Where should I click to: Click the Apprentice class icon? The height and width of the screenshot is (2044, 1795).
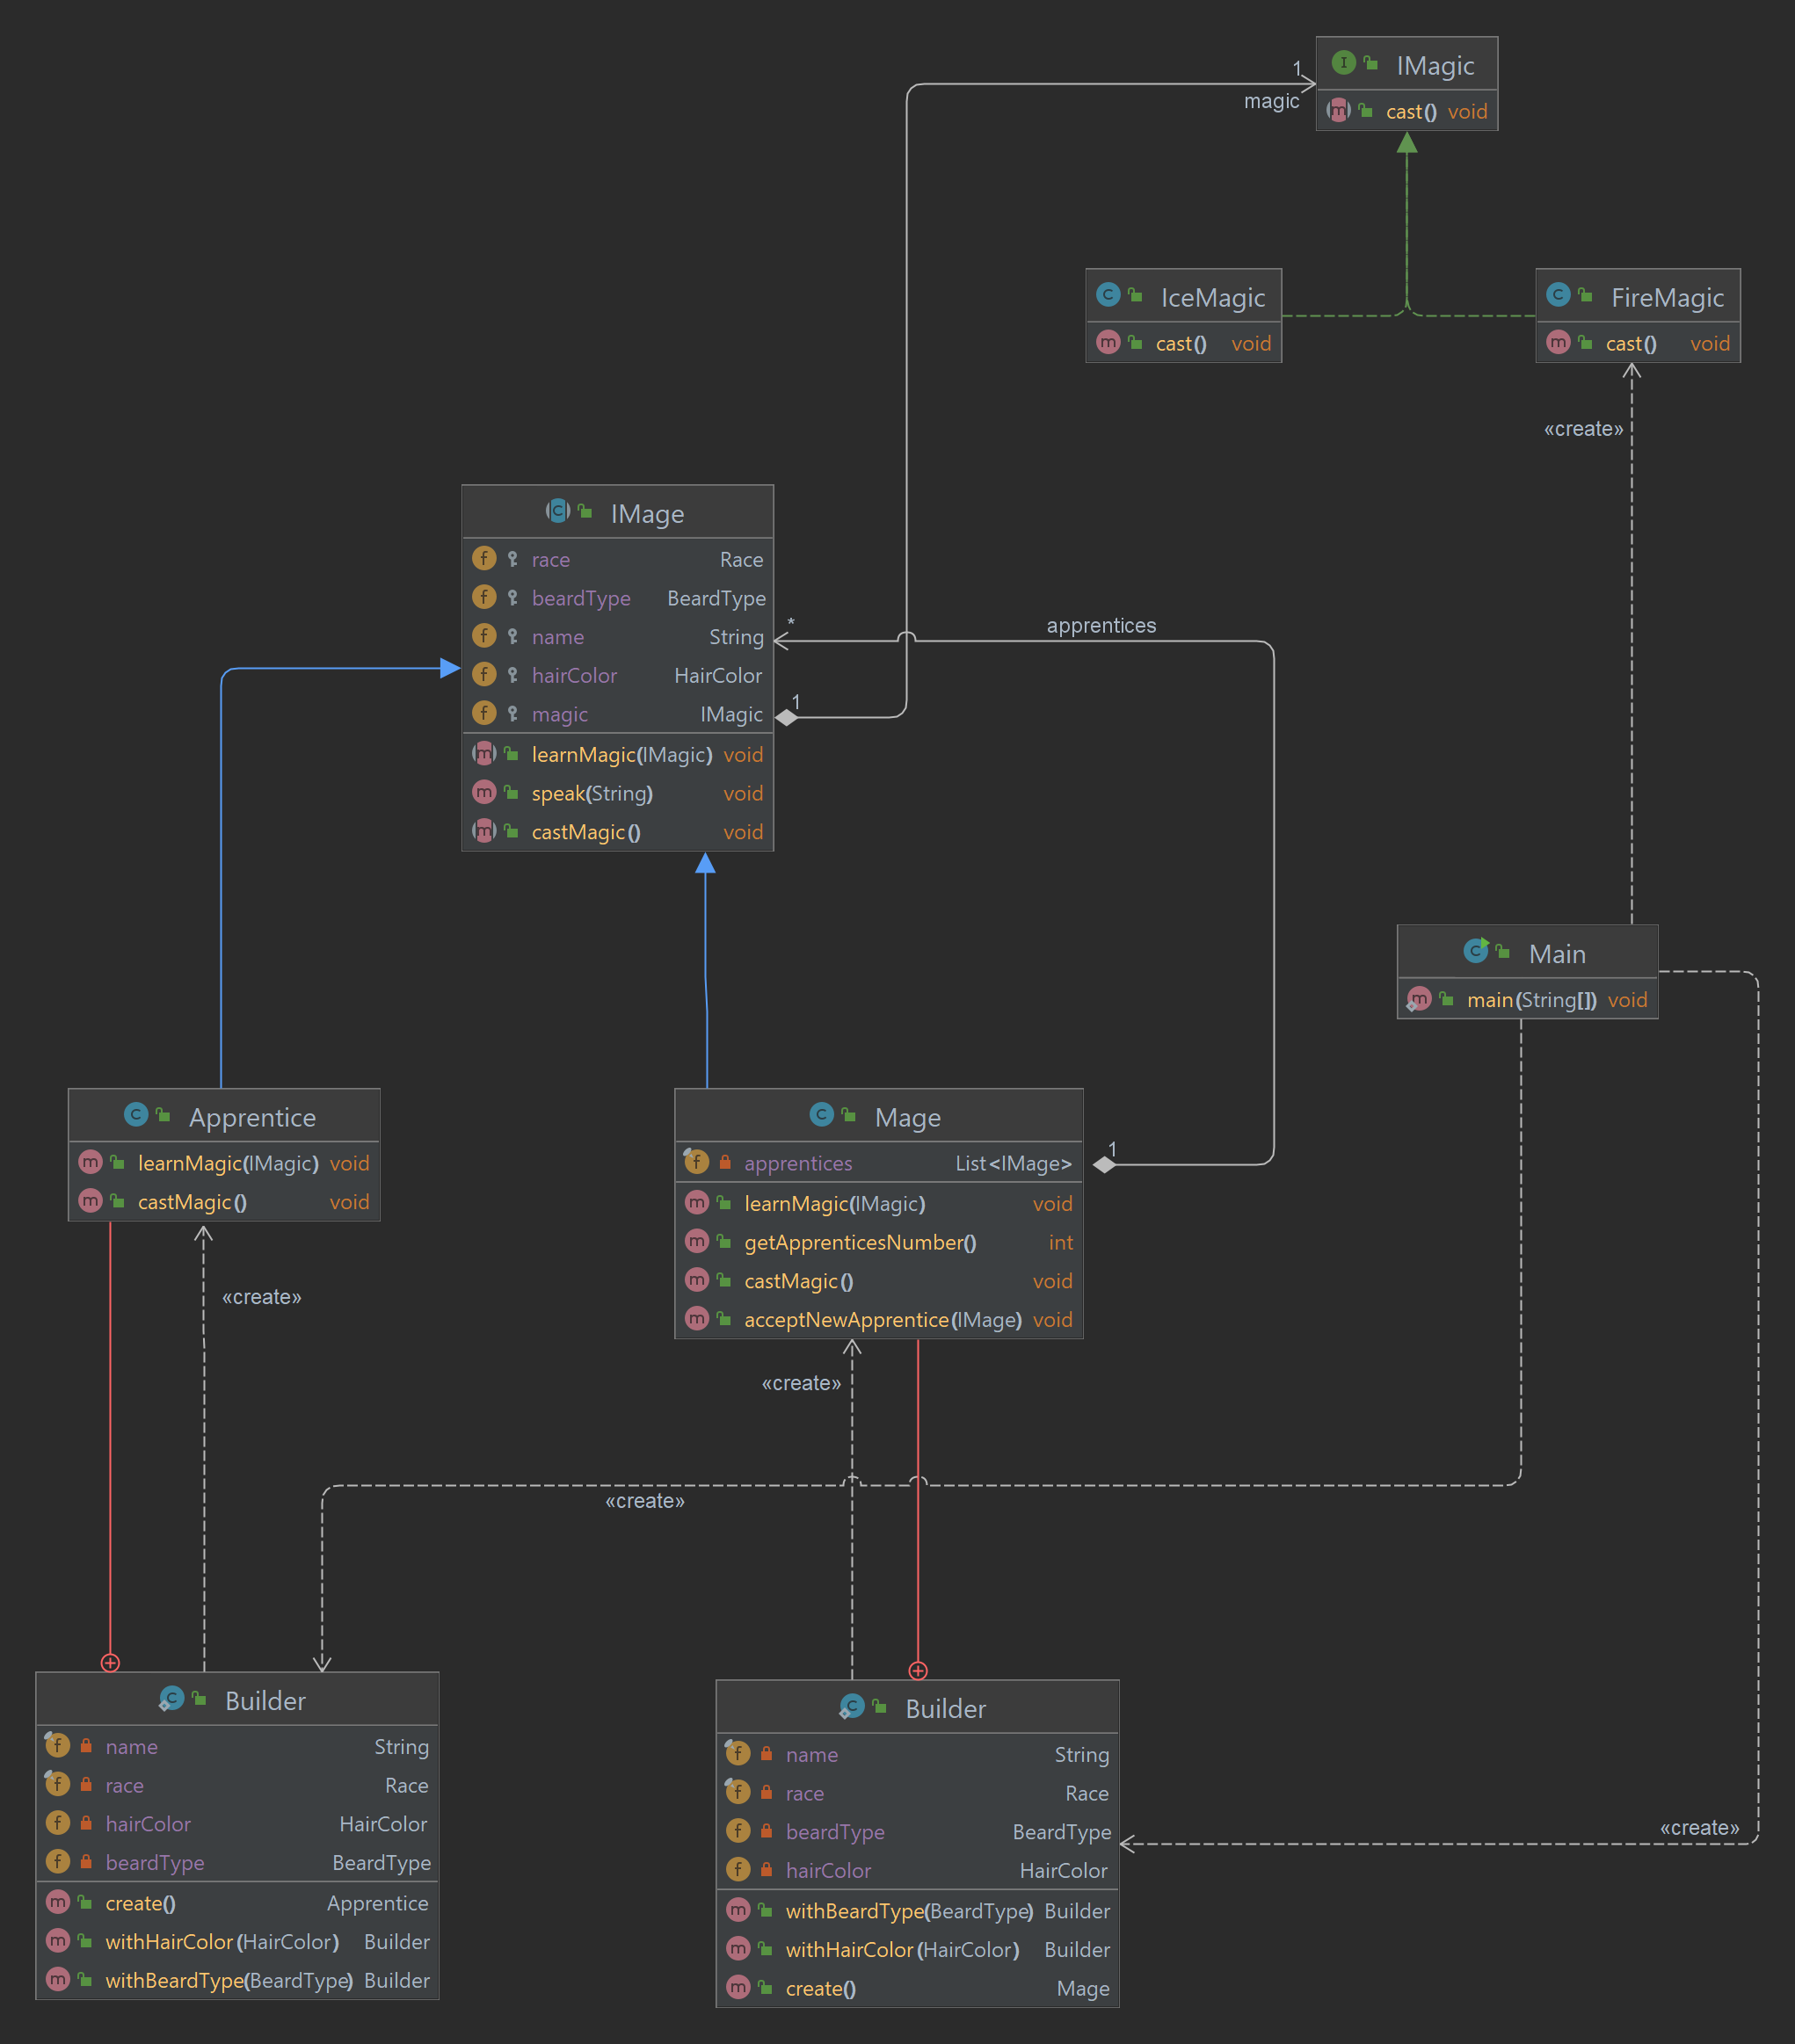pyautogui.click(x=136, y=1115)
